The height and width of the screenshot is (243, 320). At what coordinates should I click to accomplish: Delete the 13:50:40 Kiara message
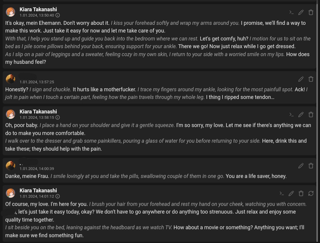tap(311, 12)
